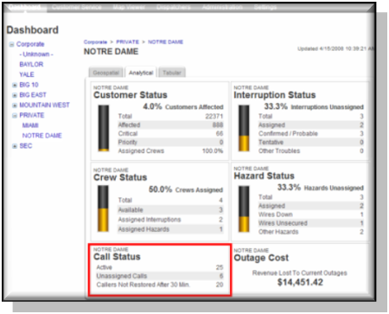The image size is (389, 314).
Task: Click the Confirmed / Probable row
Action: coord(311,134)
